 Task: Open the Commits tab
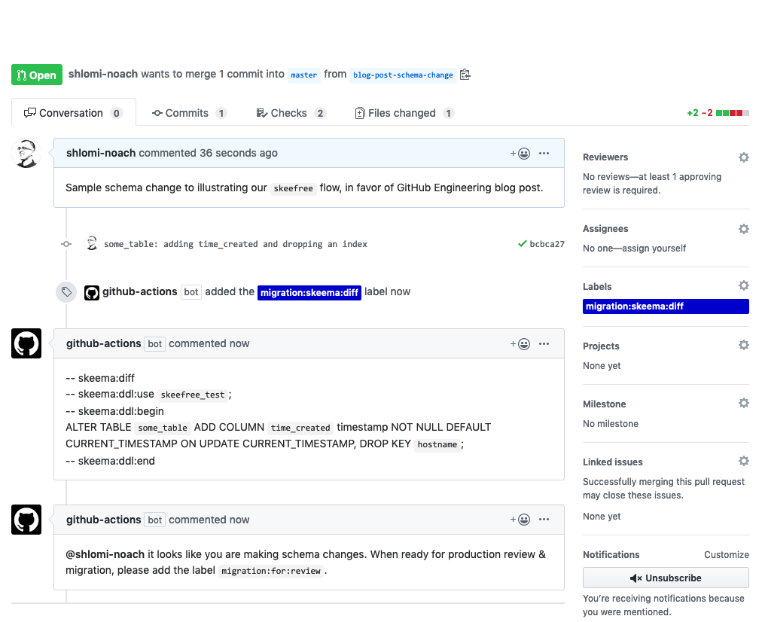coord(189,113)
